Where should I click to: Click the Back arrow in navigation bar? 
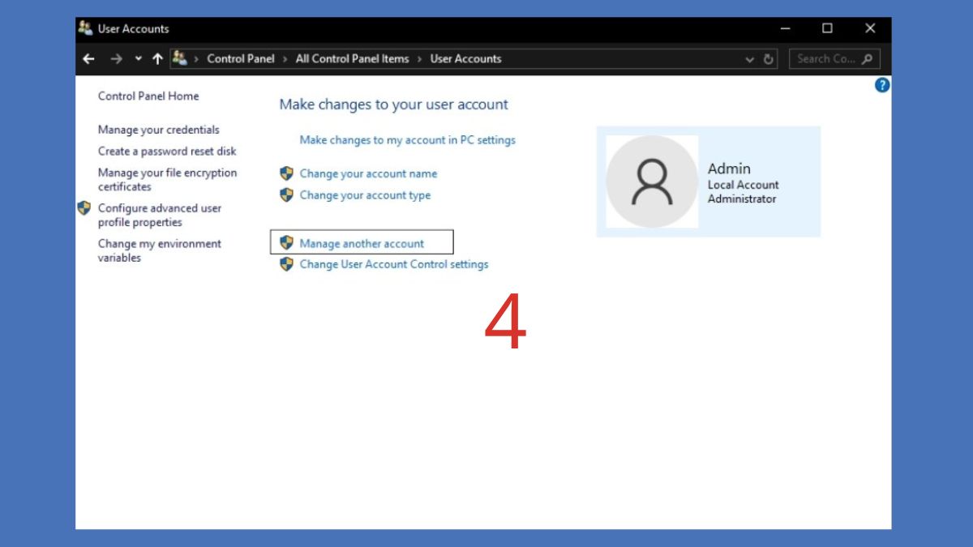[88, 59]
